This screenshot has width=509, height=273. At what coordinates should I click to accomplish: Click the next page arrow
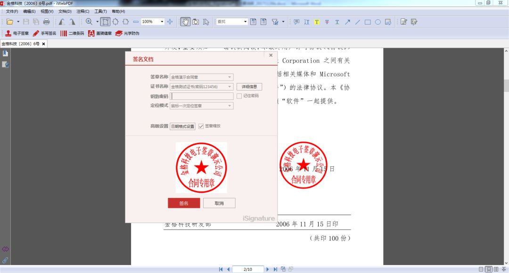coord(268,269)
